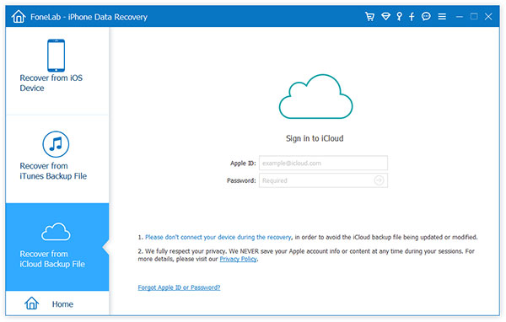The image size is (506, 322).
Task: Open the shopping cart purchase icon
Action: [370, 17]
